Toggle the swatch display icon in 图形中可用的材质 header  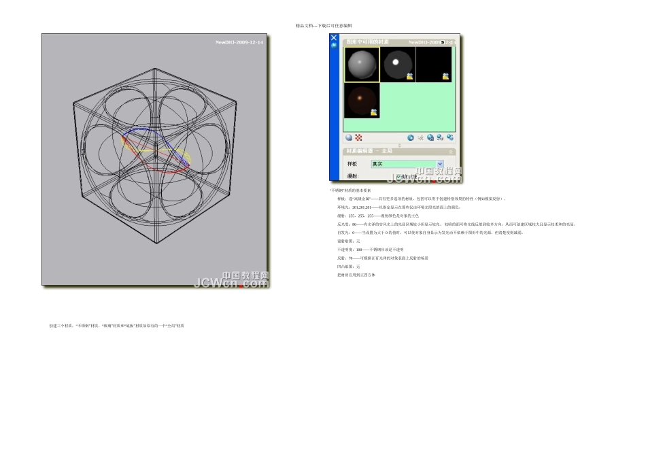pyautogui.click(x=443, y=42)
